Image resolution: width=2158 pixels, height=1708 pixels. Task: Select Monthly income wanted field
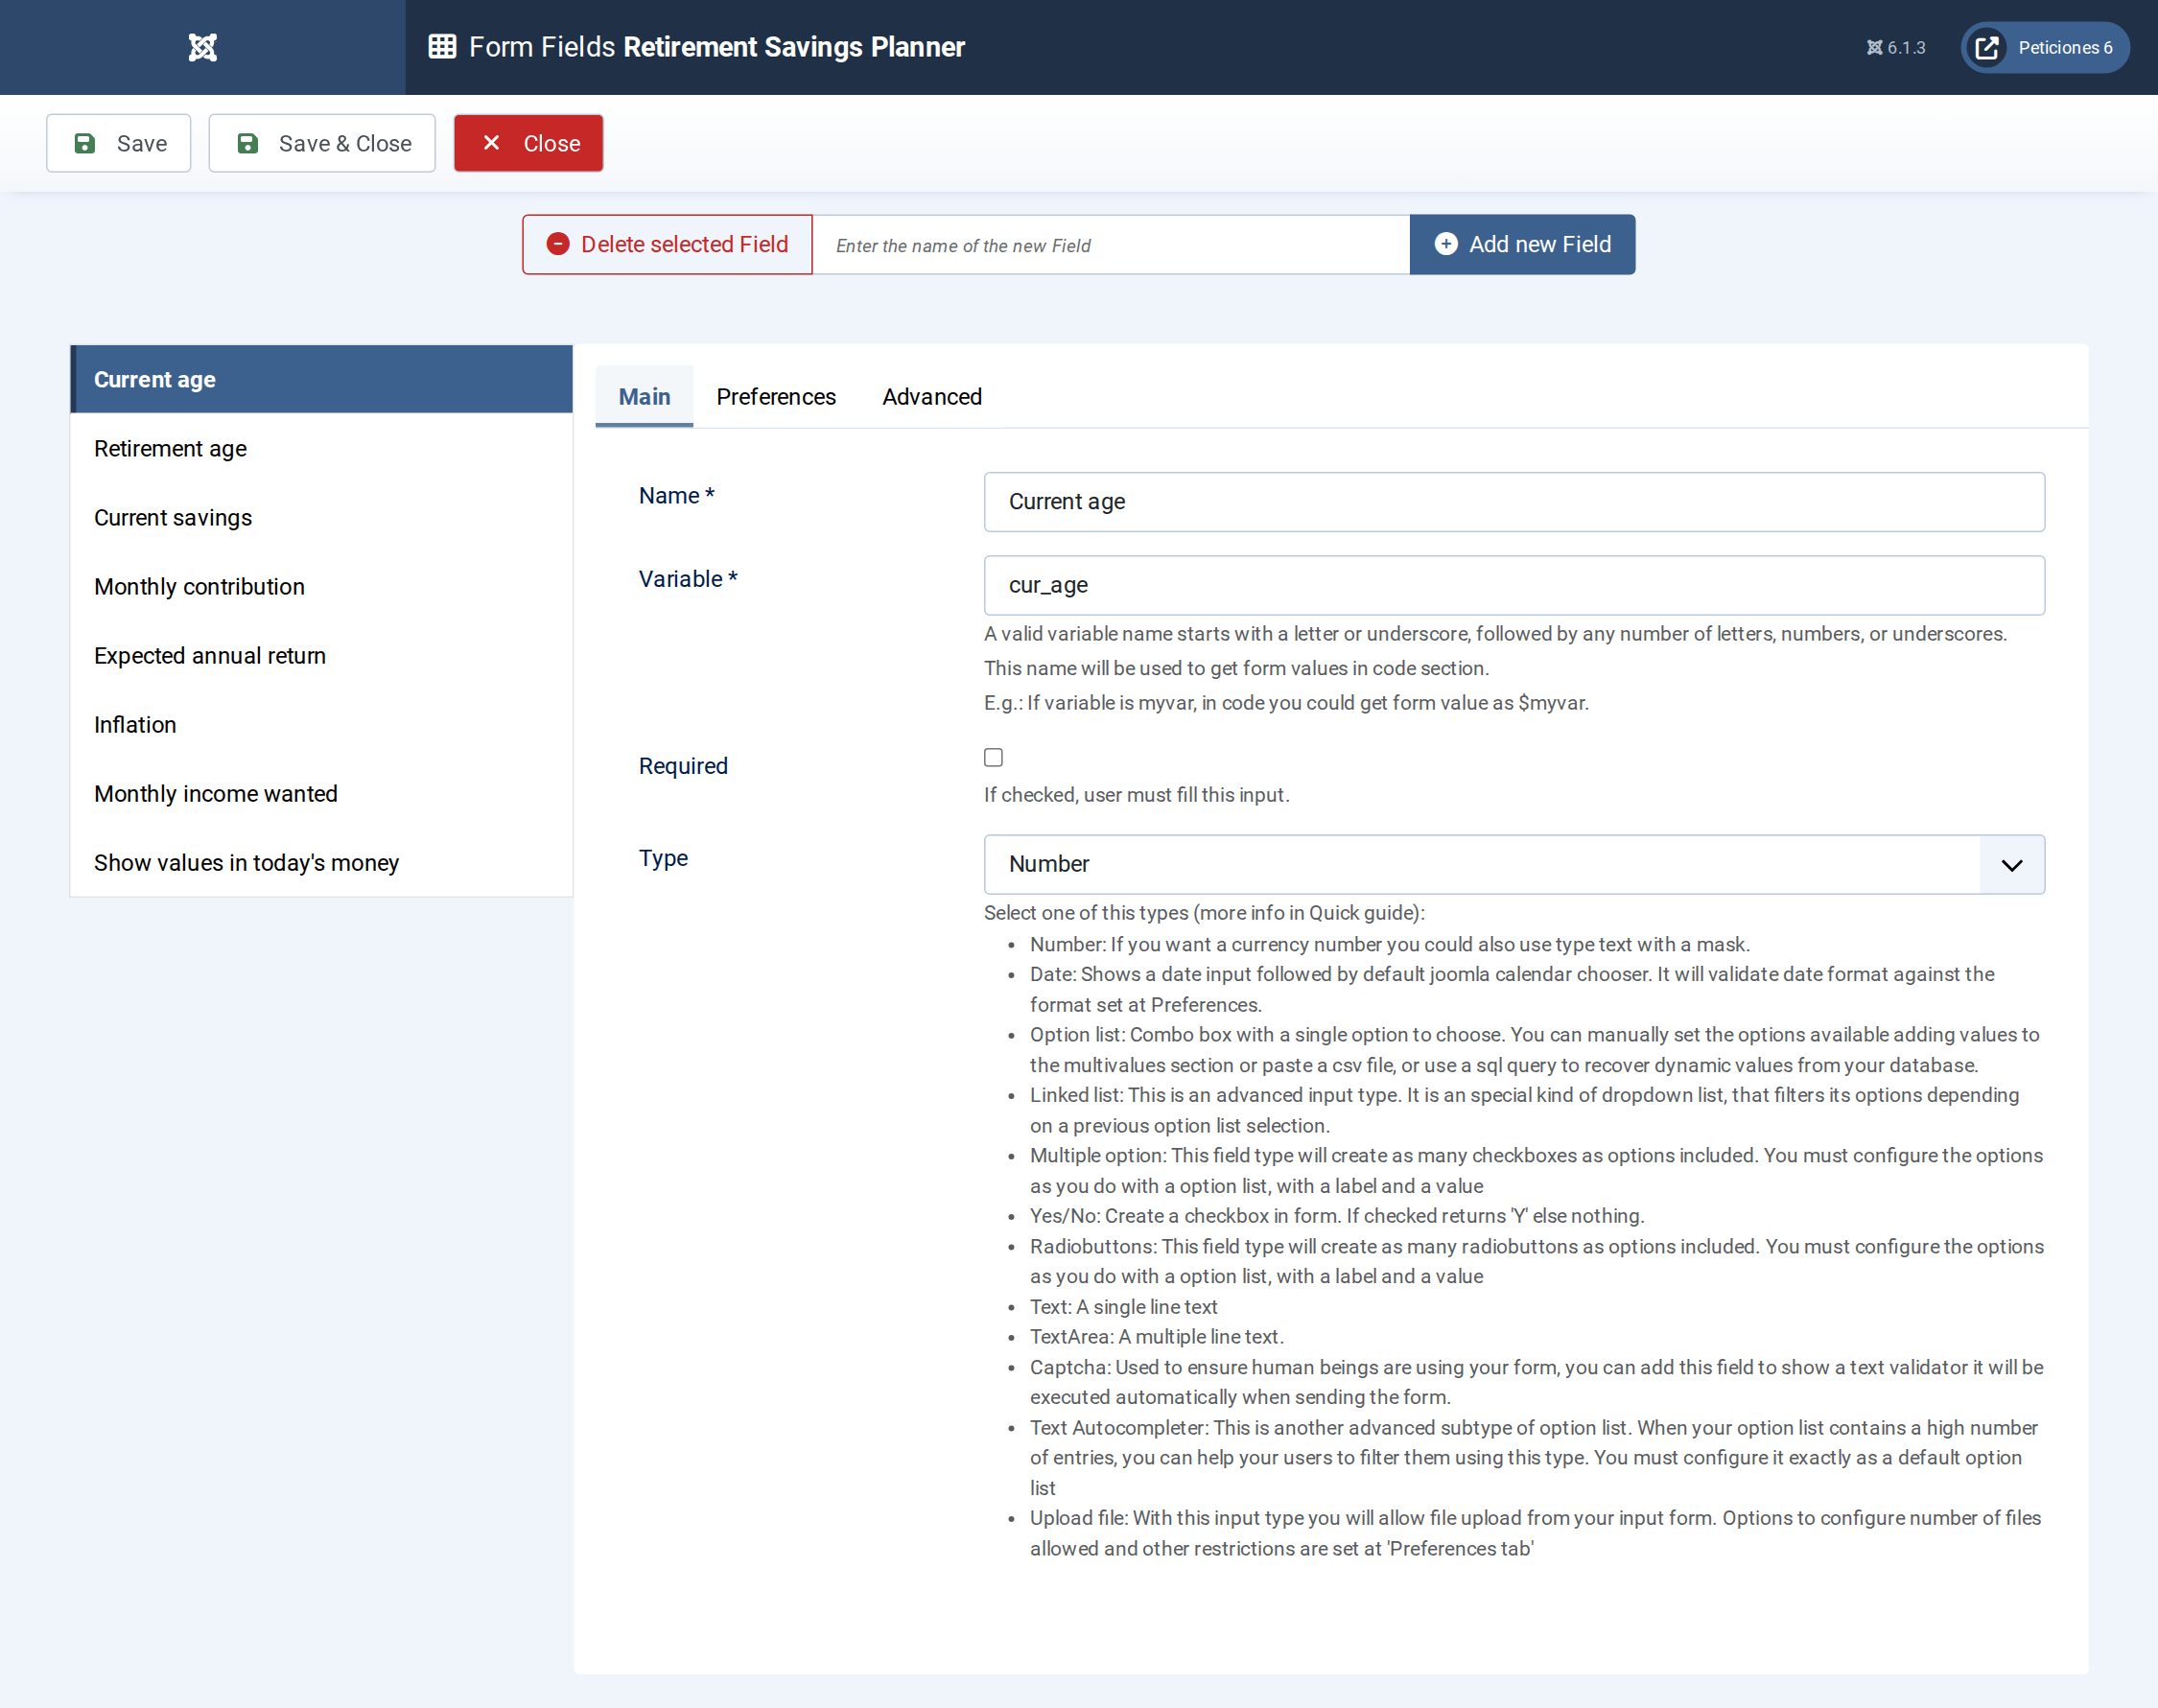coord(321,793)
